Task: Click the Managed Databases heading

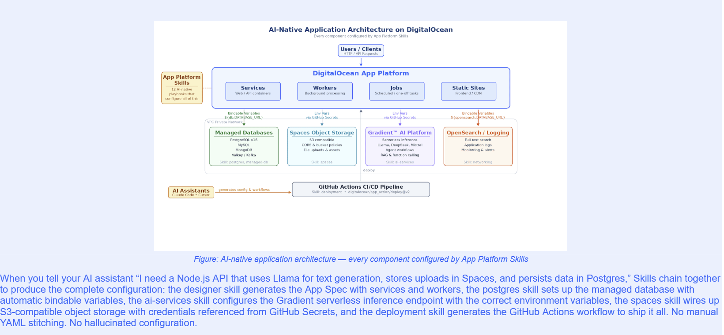Action: 244,133
